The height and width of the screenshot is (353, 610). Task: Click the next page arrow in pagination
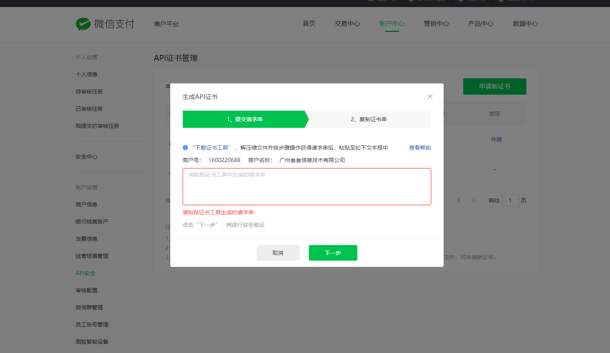474,200
